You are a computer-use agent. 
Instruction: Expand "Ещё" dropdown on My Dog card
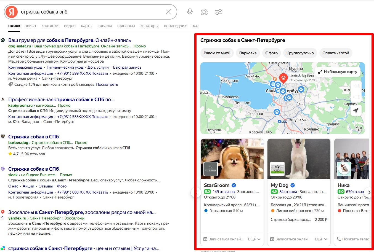tap(321, 239)
